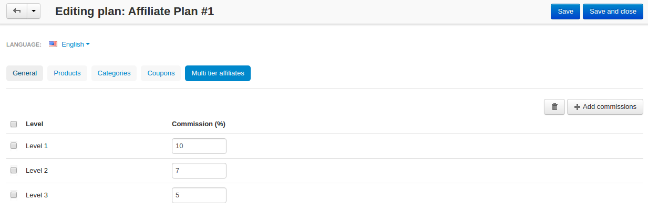648x211 pixels.
Task: Click the US flag language icon
Action: coord(53,45)
